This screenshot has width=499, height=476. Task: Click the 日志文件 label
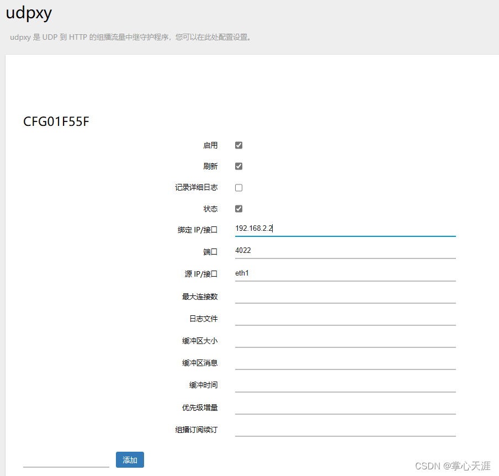point(204,319)
